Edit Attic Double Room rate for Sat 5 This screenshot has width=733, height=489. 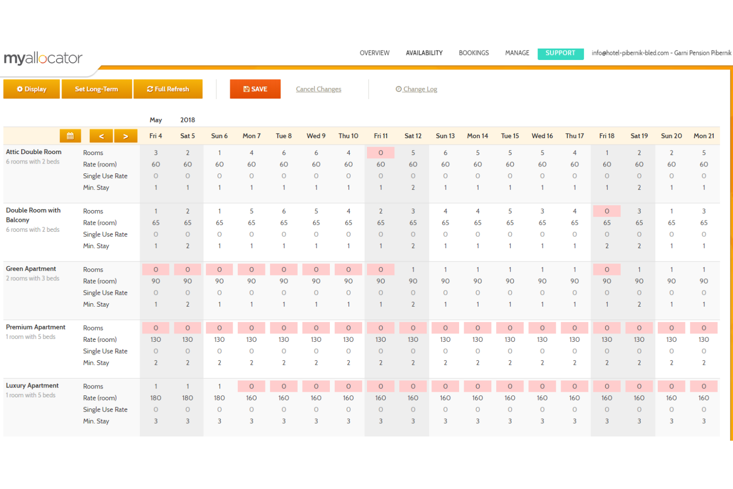point(188,164)
